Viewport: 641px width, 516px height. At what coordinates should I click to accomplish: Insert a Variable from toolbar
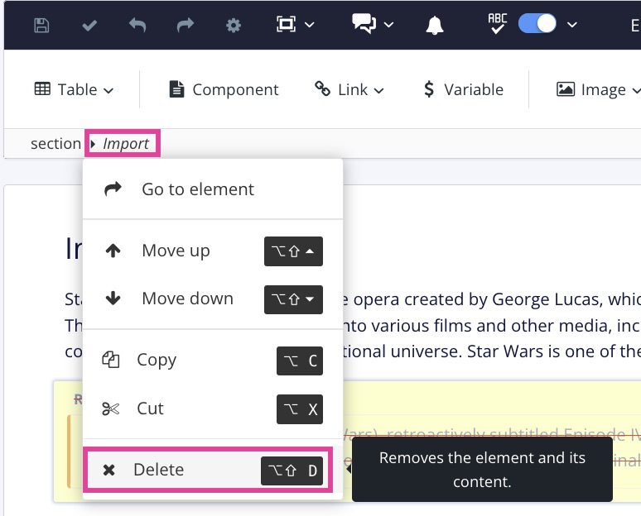pyautogui.click(x=462, y=89)
